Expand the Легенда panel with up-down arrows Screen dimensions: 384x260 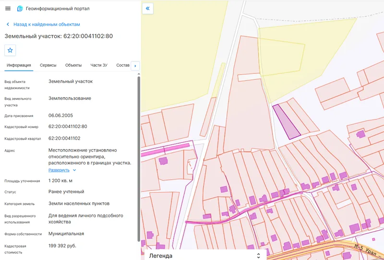click(258, 256)
